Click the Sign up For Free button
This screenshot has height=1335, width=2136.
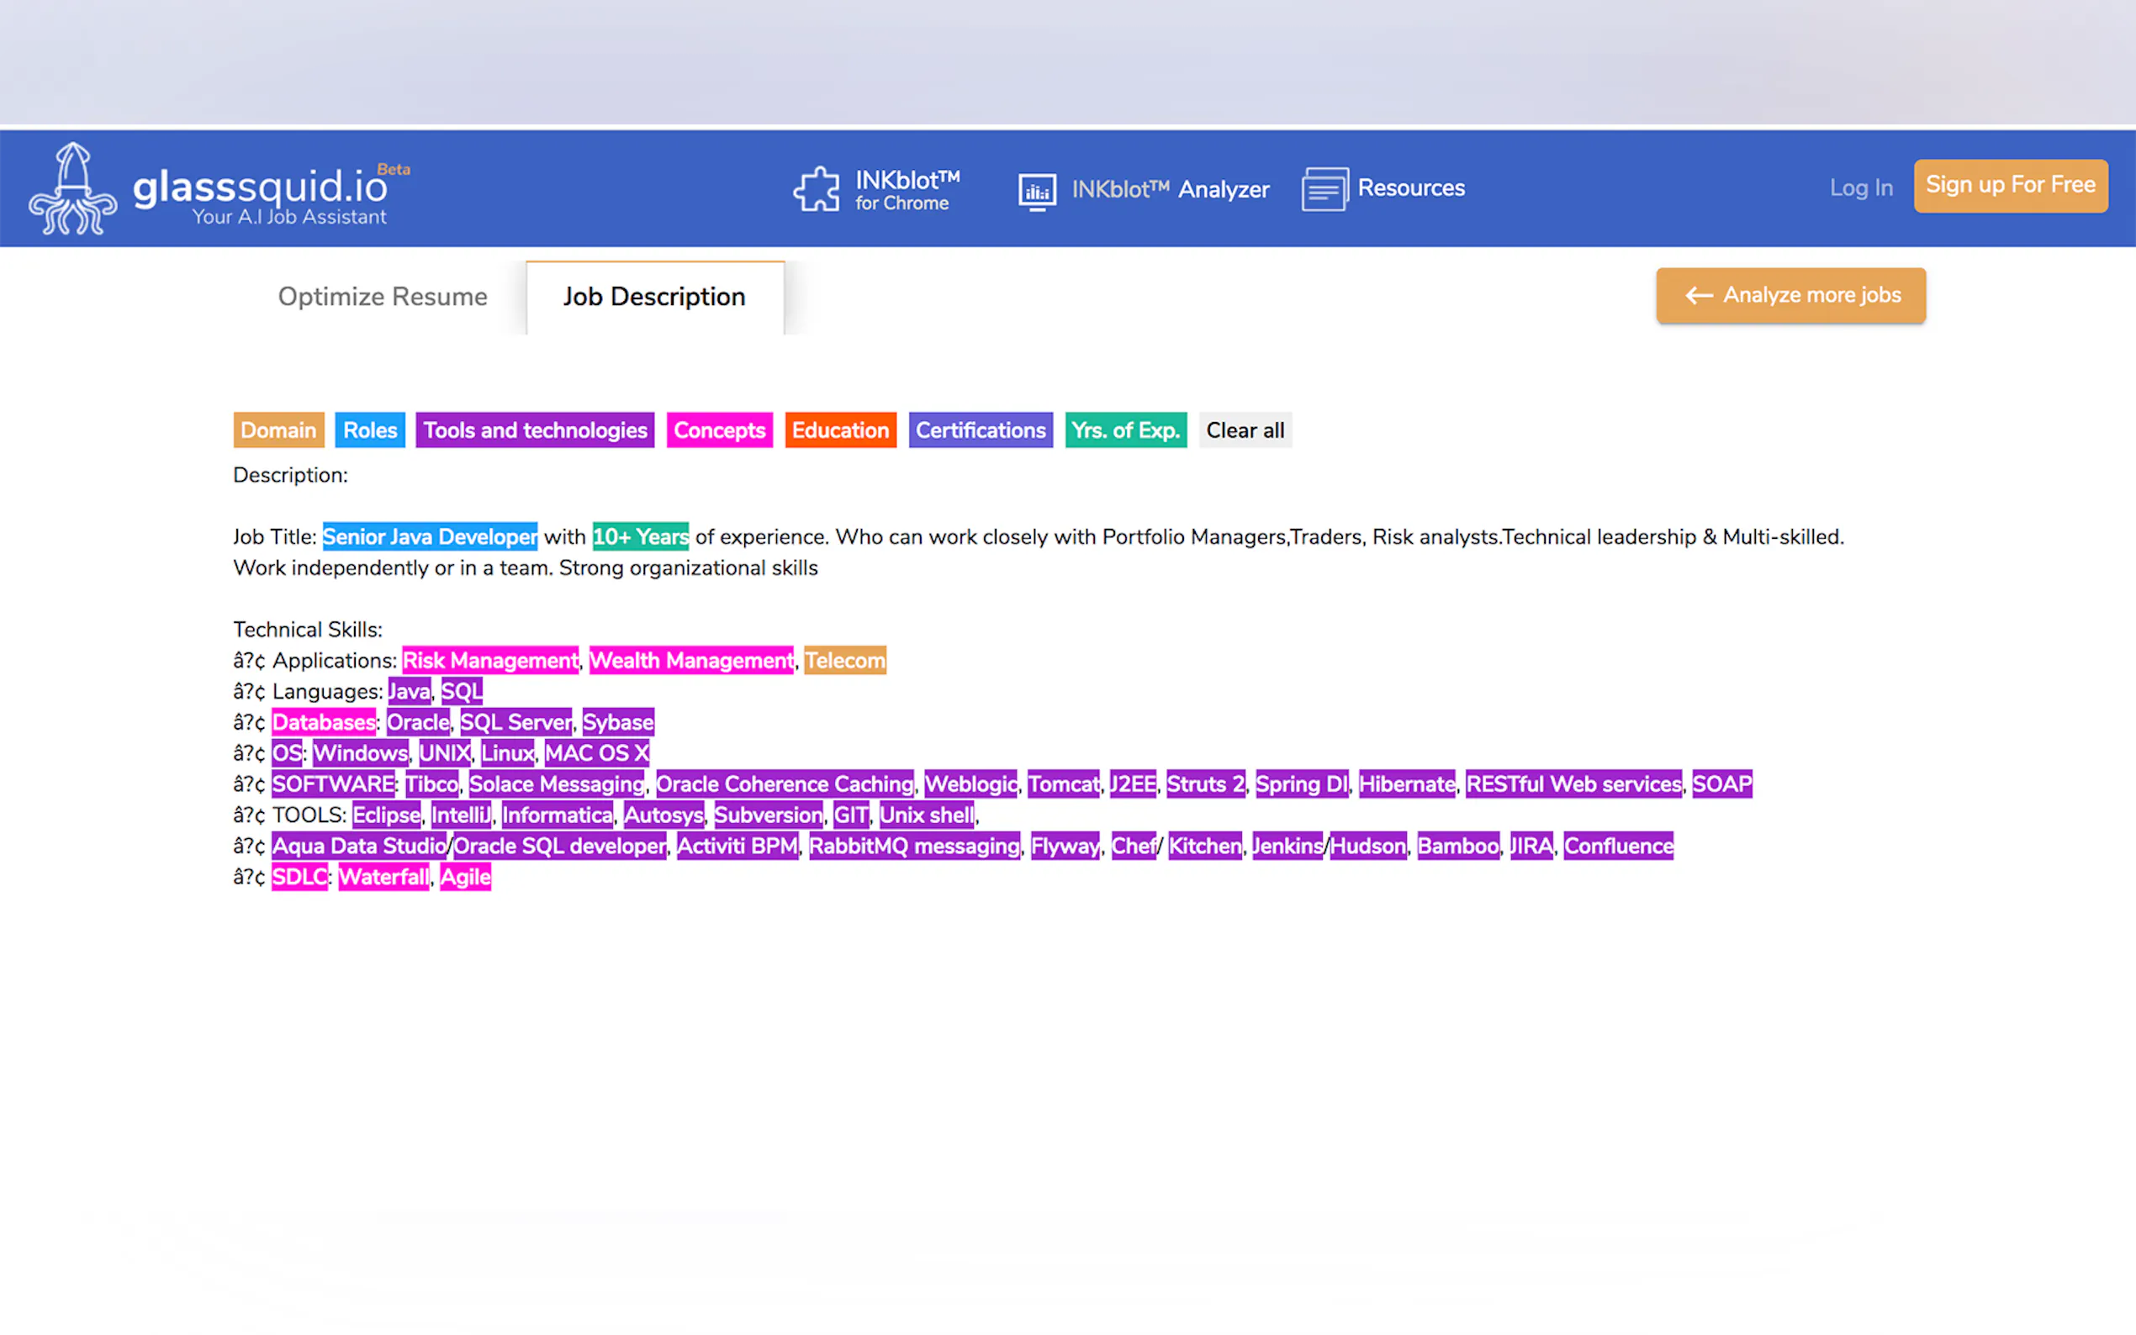point(2010,186)
